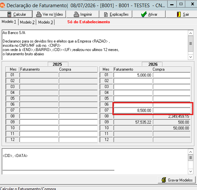Screen dimensions: 197x190
Task: Click the printer icon on Ver no Video
Action: pos(39,14)
